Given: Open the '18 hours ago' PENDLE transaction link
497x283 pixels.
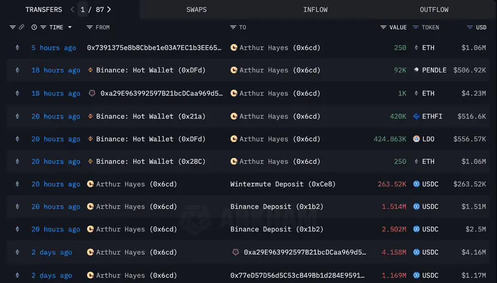Looking at the screenshot, I should tap(56, 70).
